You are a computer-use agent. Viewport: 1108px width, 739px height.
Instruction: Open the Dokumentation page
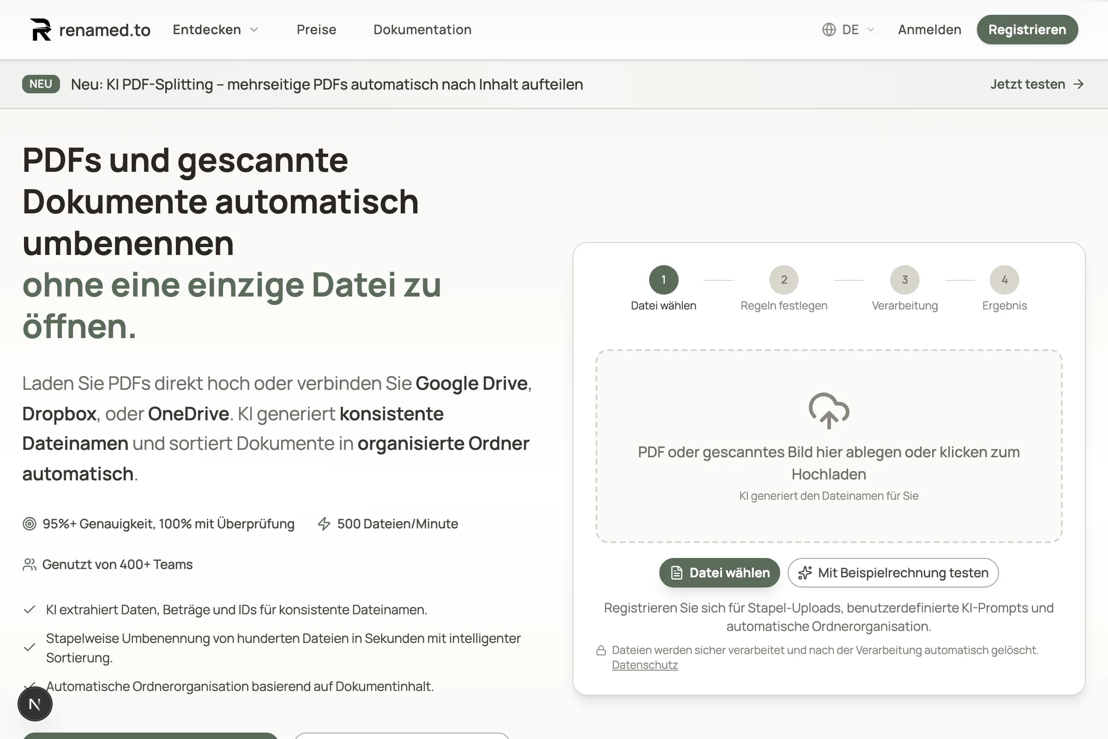tap(422, 29)
